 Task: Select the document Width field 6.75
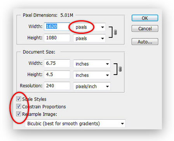click(x=57, y=63)
